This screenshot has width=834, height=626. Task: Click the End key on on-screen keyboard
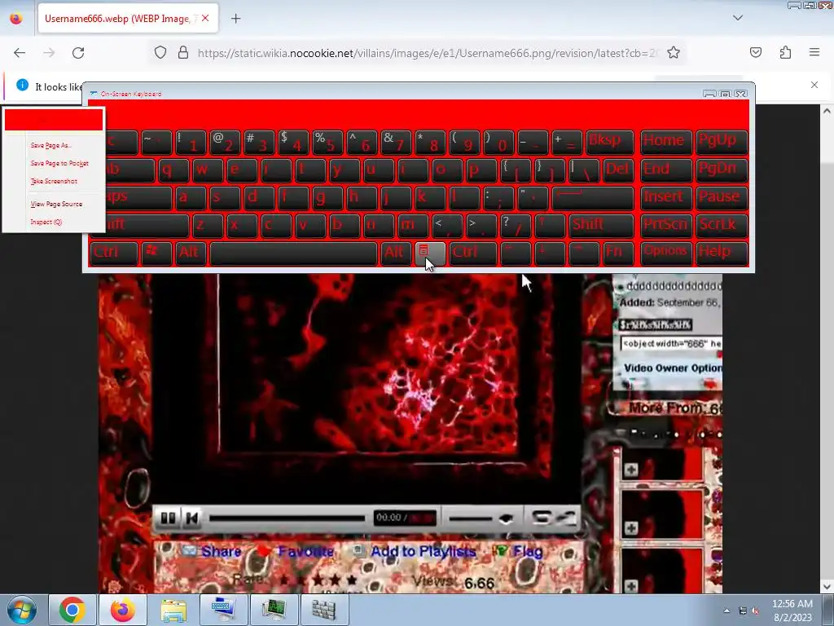pyautogui.click(x=666, y=170)
